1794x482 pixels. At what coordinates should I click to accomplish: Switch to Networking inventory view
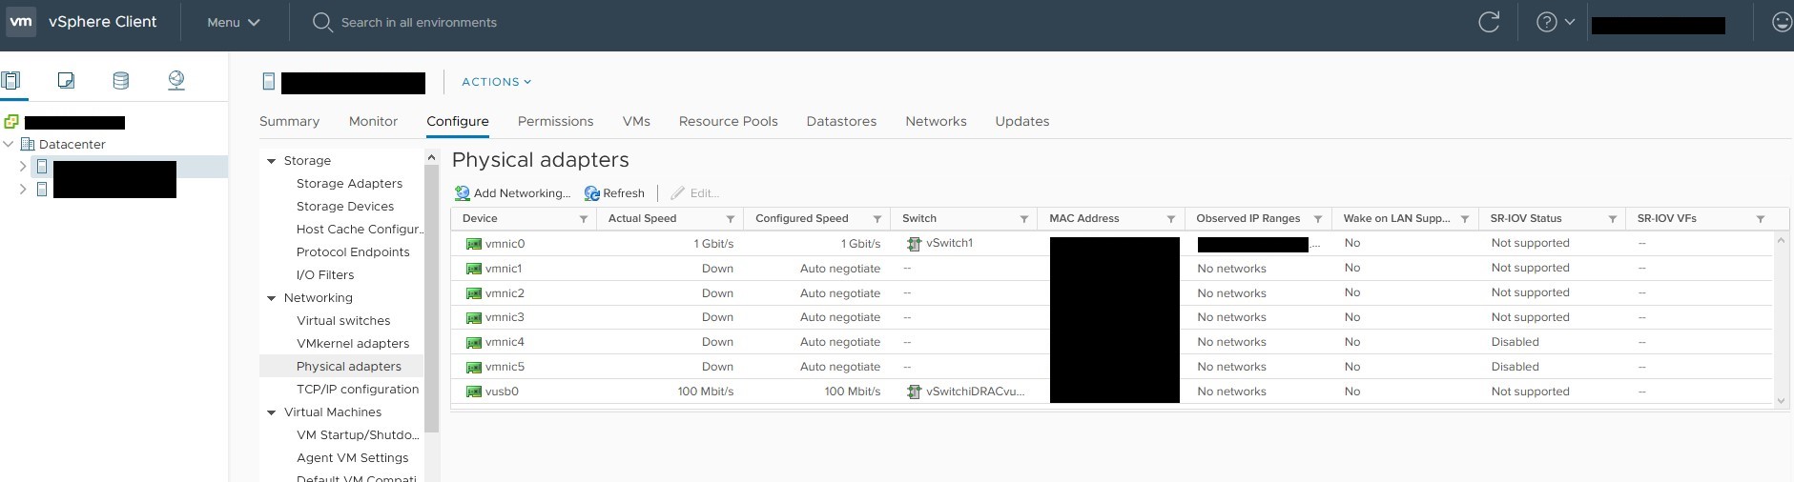(176, 81)
